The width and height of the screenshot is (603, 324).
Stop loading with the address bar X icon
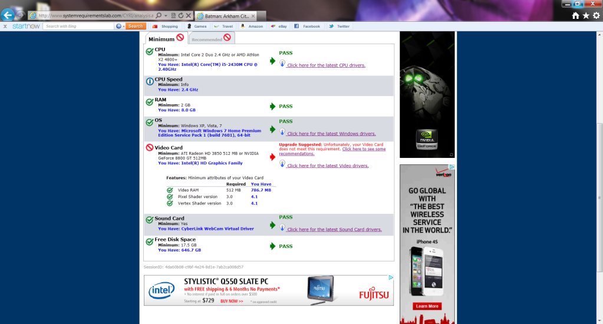[x=188, y=16]
